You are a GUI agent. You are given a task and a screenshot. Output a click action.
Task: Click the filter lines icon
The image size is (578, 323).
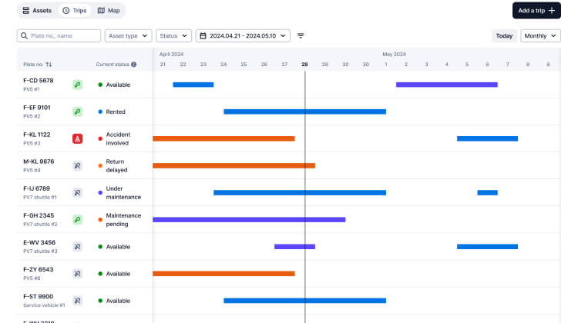(301, 36)
